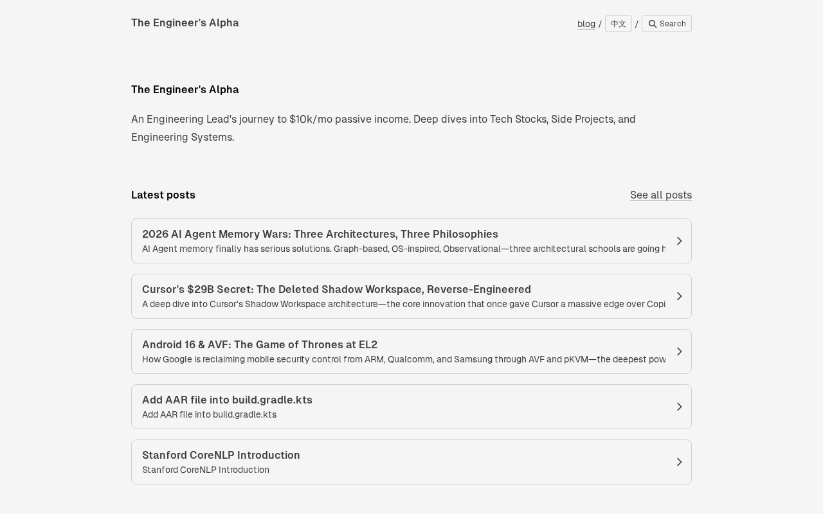The height and width of the screenshot is (514, 823).
Task: Click Add AAR file description subtitle
Action: (x=209, y=415)
